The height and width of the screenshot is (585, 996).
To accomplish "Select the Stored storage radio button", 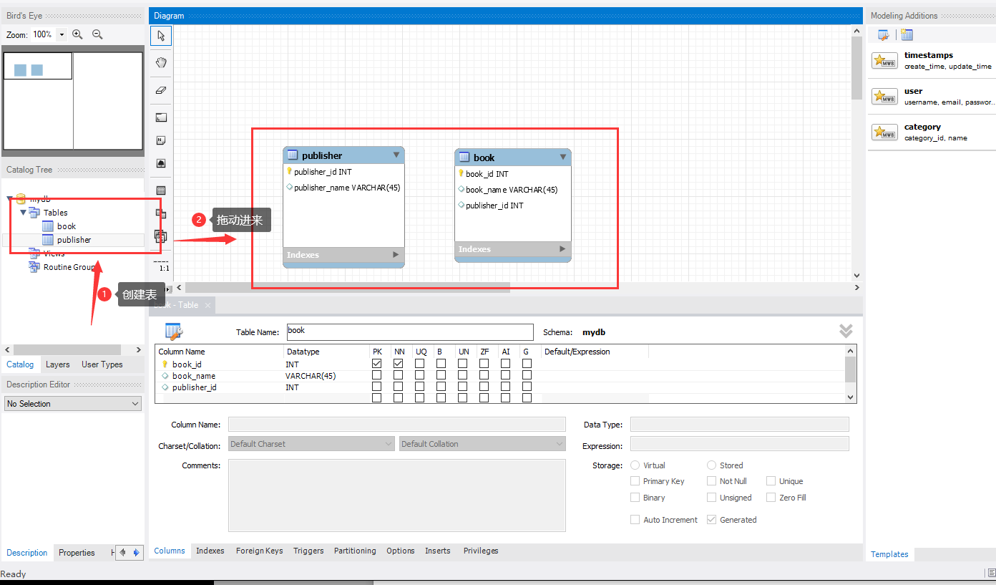I will (711, 465).
